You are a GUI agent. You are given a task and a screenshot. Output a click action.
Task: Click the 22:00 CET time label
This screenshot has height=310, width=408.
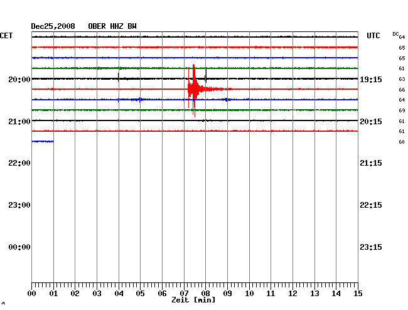tap(19, 163)
